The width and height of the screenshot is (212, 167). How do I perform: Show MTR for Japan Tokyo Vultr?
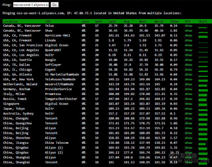click(188, 109)
